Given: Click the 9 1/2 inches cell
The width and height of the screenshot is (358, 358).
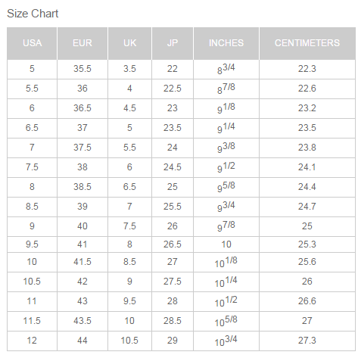Looking at the screenshot, I should point(226,167).
